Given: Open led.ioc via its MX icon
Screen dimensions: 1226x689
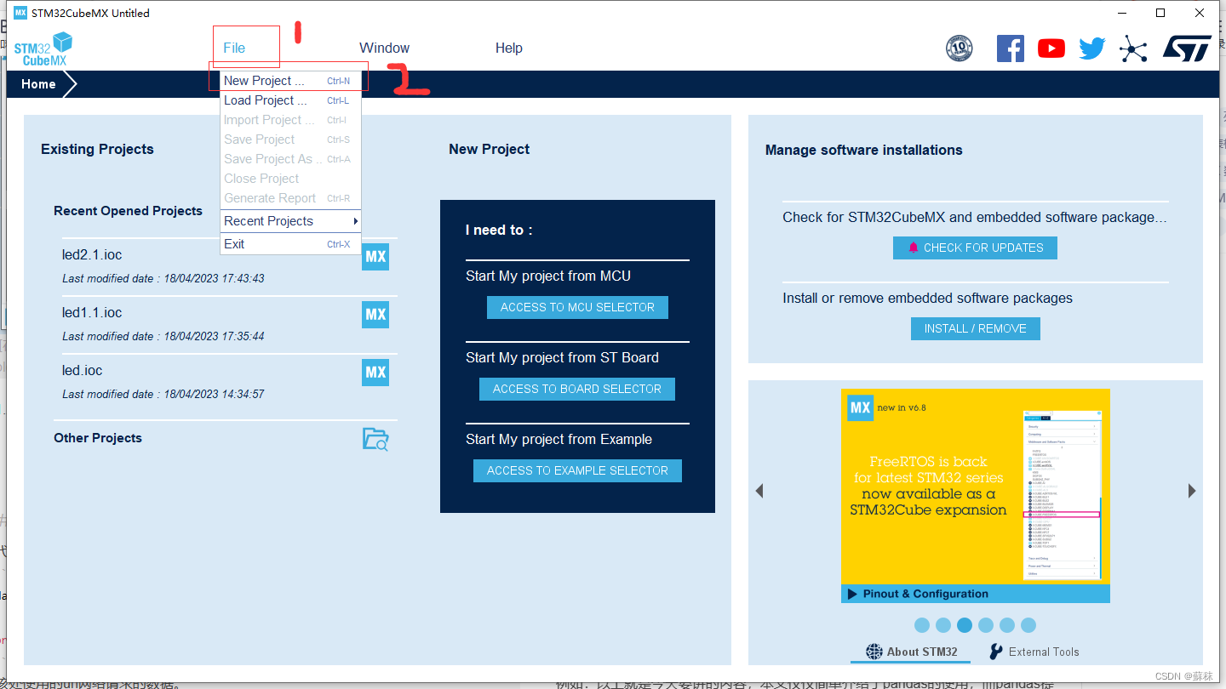Looking at the screenshot, I should tap(375, 373).
